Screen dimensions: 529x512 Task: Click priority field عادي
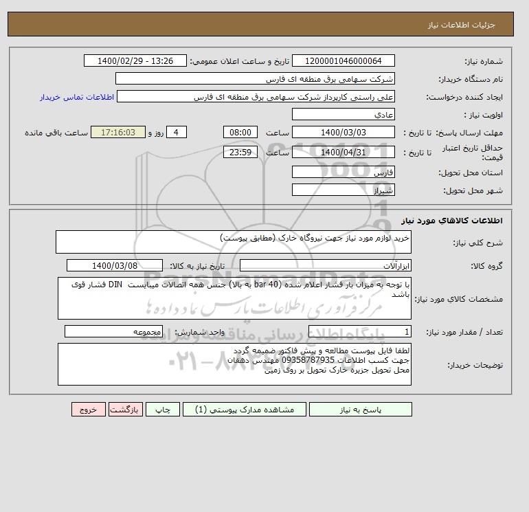[343, 114]
